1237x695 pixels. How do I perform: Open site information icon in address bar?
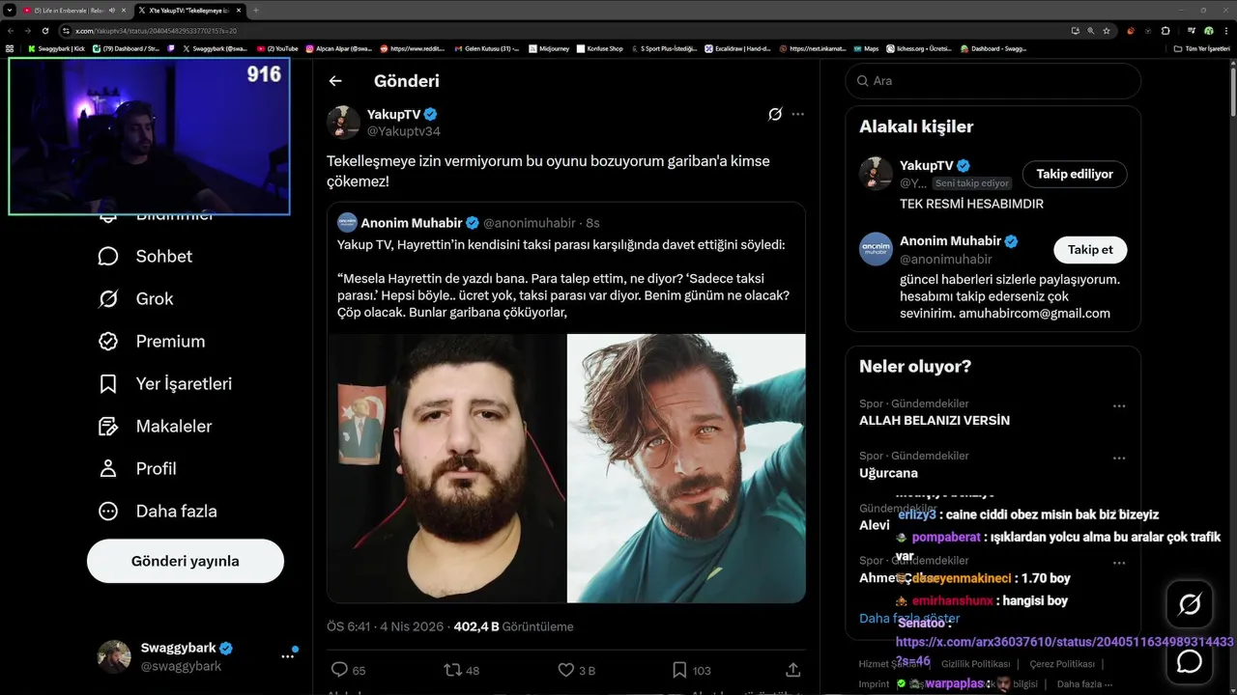(x=67, y=31)
